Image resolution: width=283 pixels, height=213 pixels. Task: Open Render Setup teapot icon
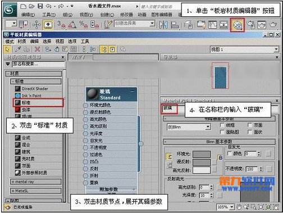point(251,25)
